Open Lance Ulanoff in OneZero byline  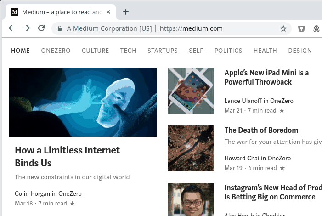pyautogui.click(x=259, y=101)
